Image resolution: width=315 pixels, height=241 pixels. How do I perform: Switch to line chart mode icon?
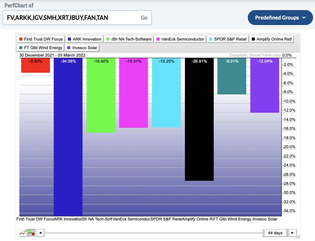[23, 233]
